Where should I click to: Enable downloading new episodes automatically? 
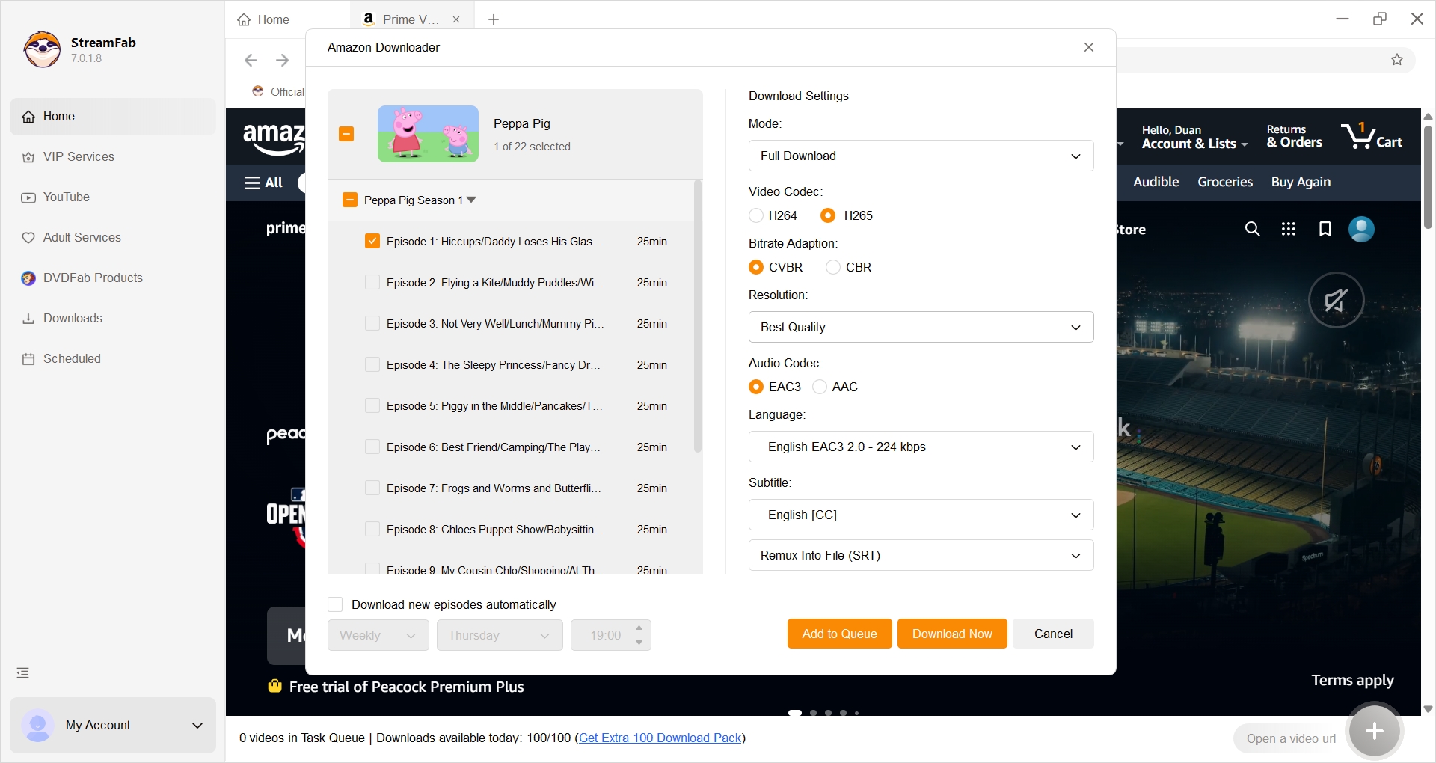tap(334, 604)
